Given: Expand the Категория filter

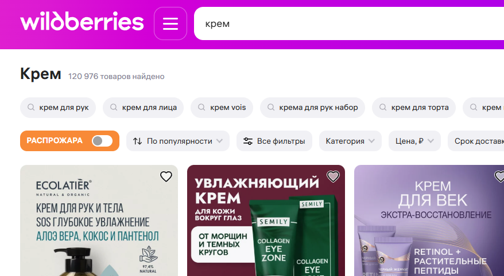Looking at the screenshot, I should pyautogui.click(x=350, y=141).
